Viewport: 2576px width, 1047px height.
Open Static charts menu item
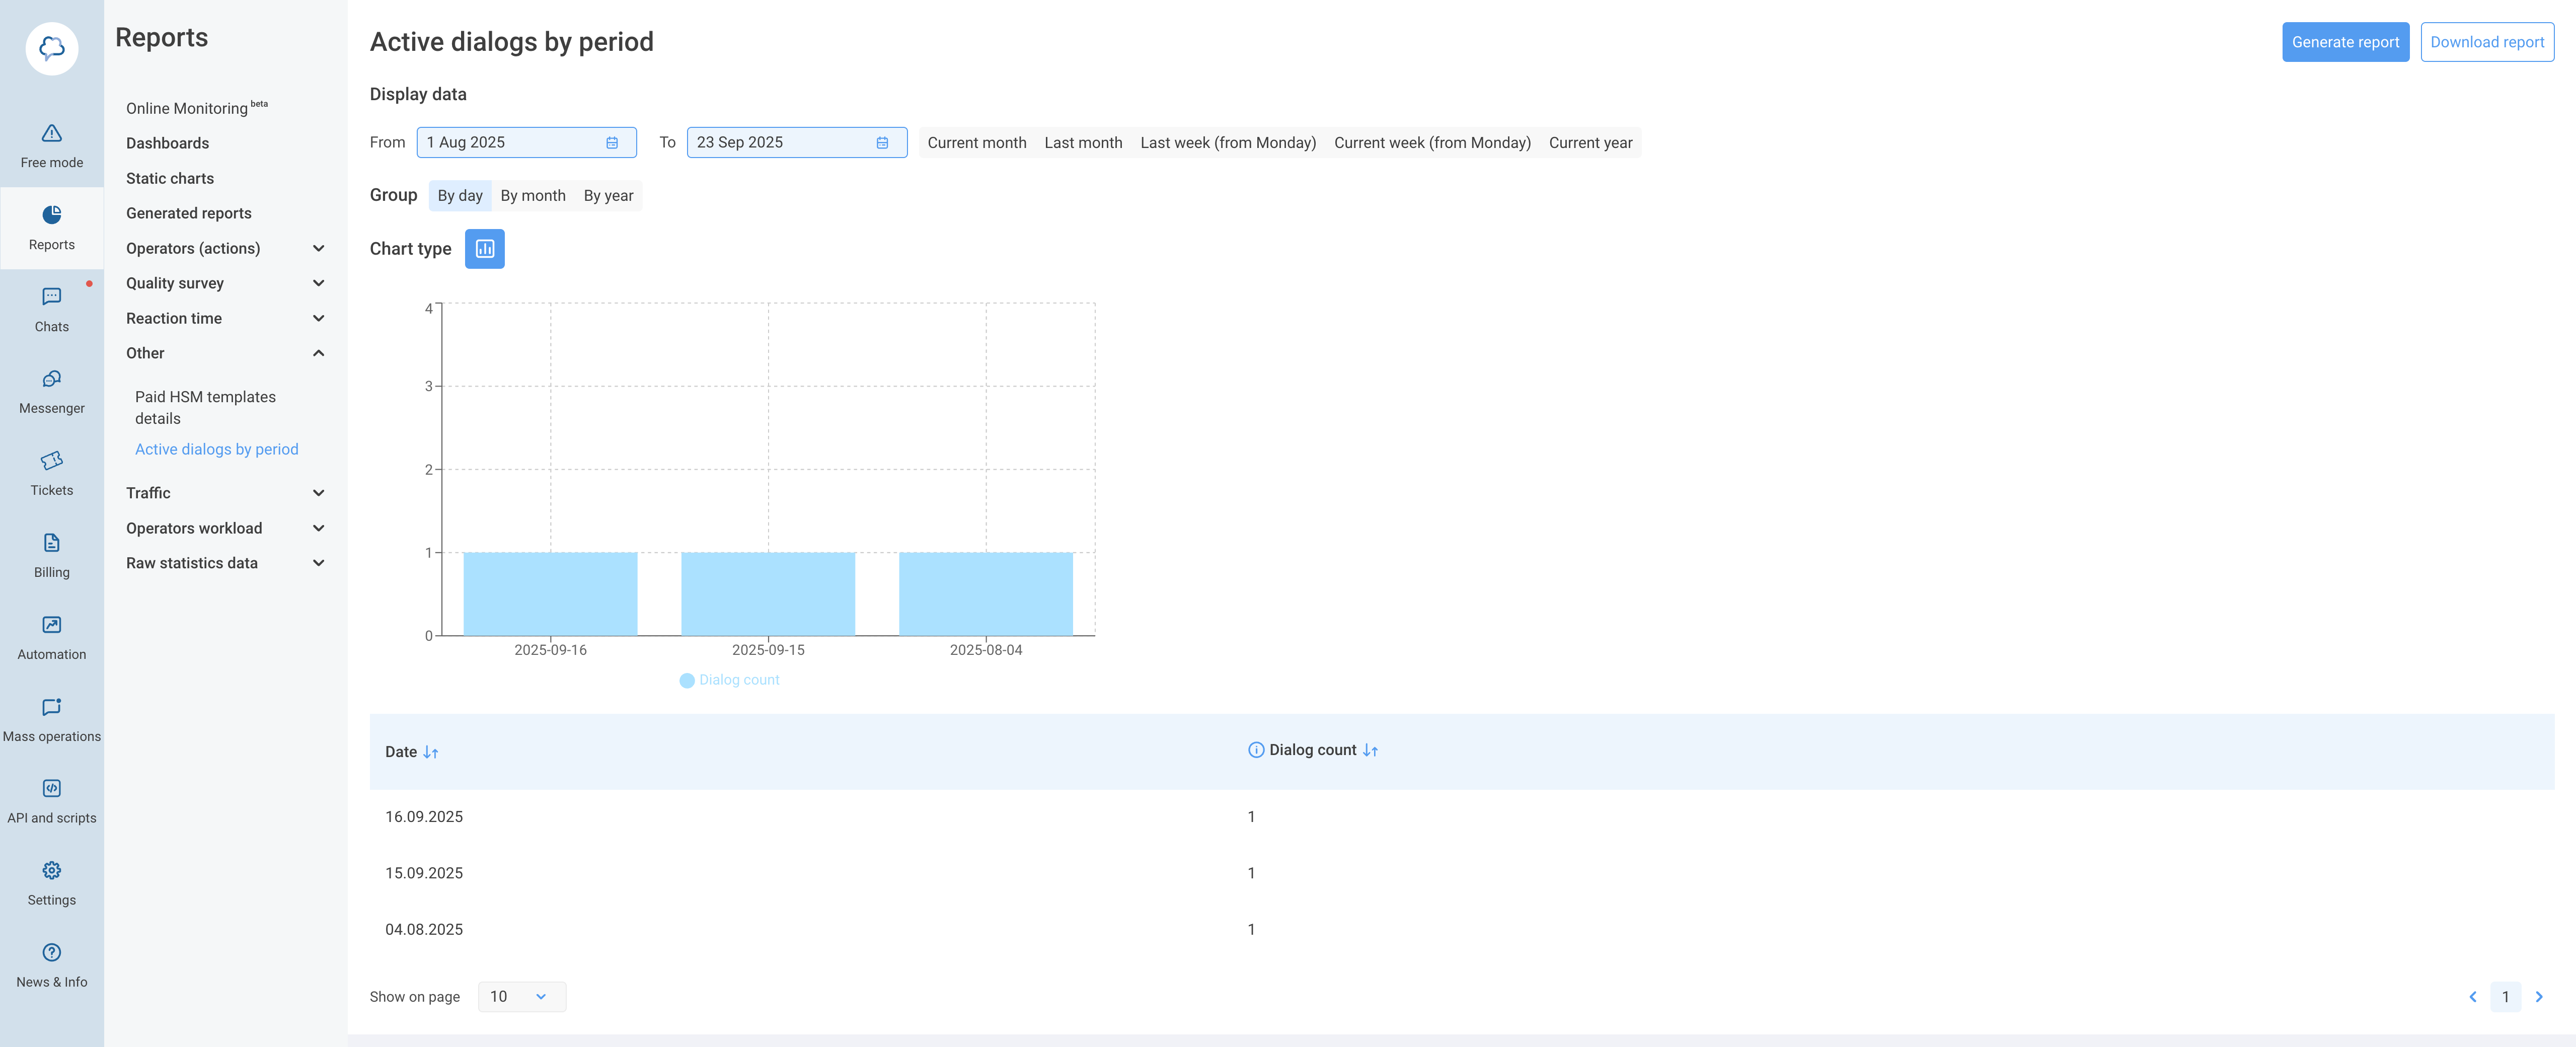(x=170, y=178)
